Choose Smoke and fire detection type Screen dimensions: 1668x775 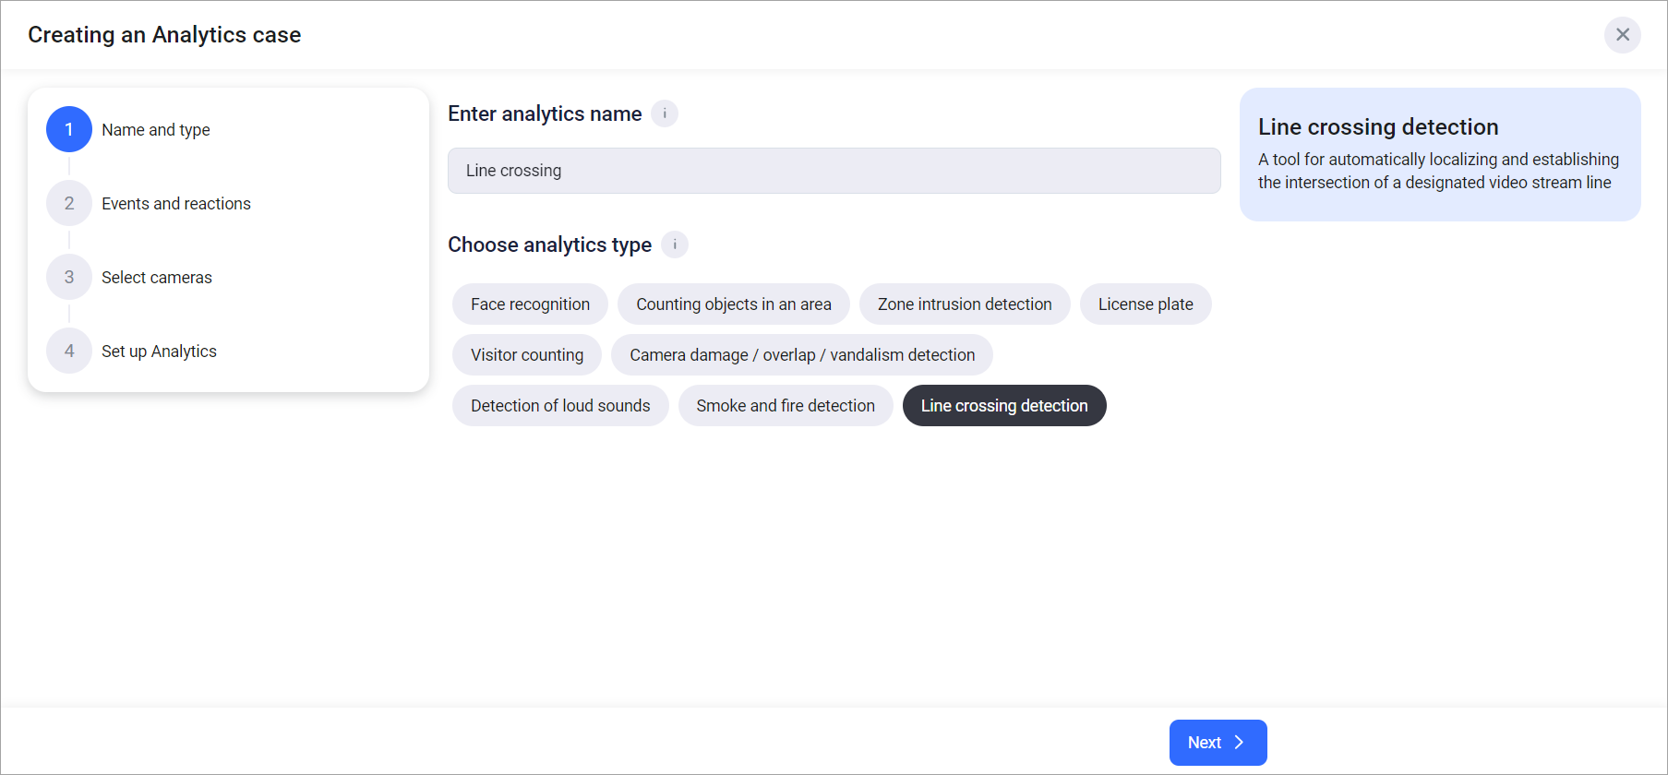click(785, 406)
